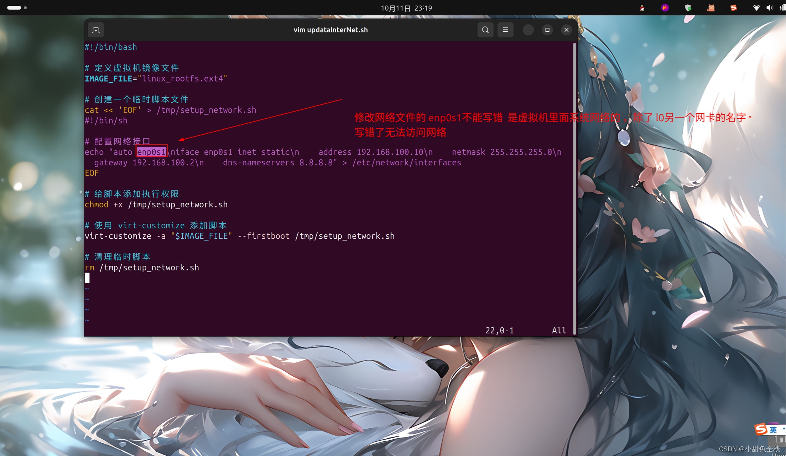Viewport: 786px width, 456px height.
Task: Open a new terminal tab with the plus icon
Action: 96,30
